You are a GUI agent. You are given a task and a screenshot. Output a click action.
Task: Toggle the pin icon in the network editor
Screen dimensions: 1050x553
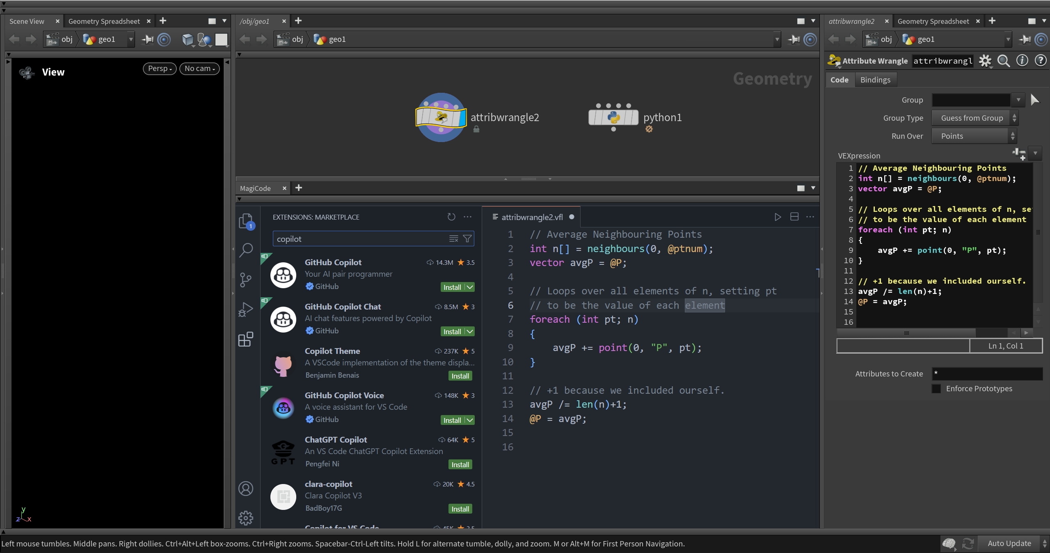794,39
